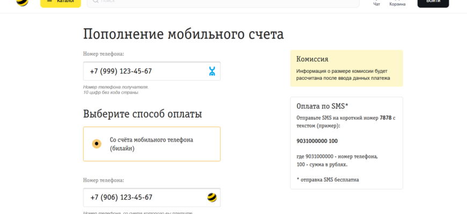The height and width of the screenshot is (214, 467).
Task: Open the Чат item in the header
Action: click(x=377, y=3)
